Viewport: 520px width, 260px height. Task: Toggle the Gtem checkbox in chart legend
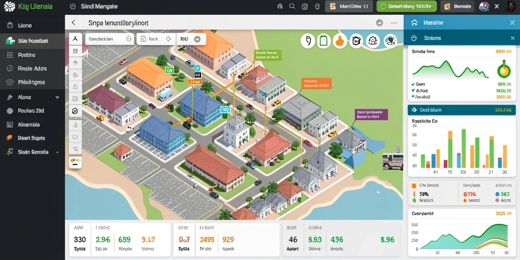(x=413, y=84)
